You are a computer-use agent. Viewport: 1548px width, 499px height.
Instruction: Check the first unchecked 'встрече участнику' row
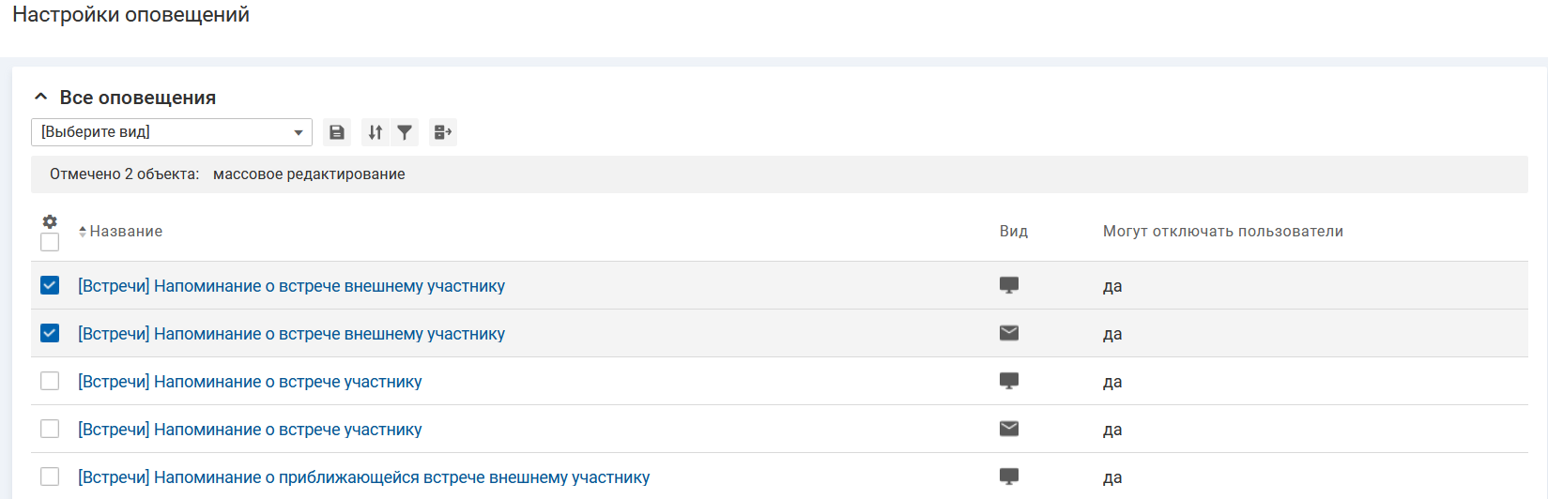coord(50,381)
